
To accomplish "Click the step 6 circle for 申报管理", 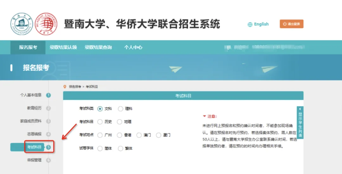I will [x=48, y=160].
